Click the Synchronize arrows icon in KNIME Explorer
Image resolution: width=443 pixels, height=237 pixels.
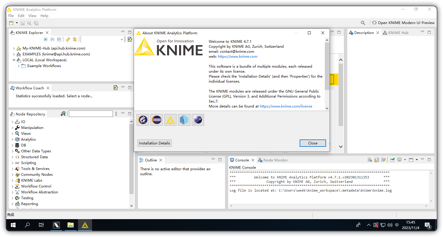pos(75,39)
